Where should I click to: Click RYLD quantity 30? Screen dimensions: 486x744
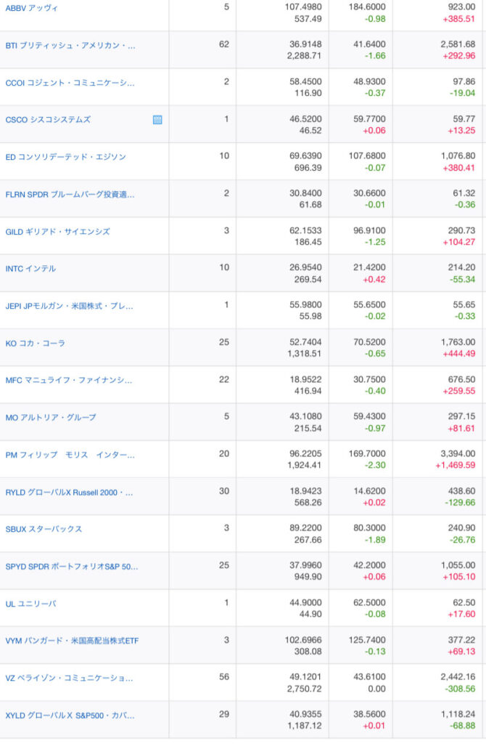point(224,491)
